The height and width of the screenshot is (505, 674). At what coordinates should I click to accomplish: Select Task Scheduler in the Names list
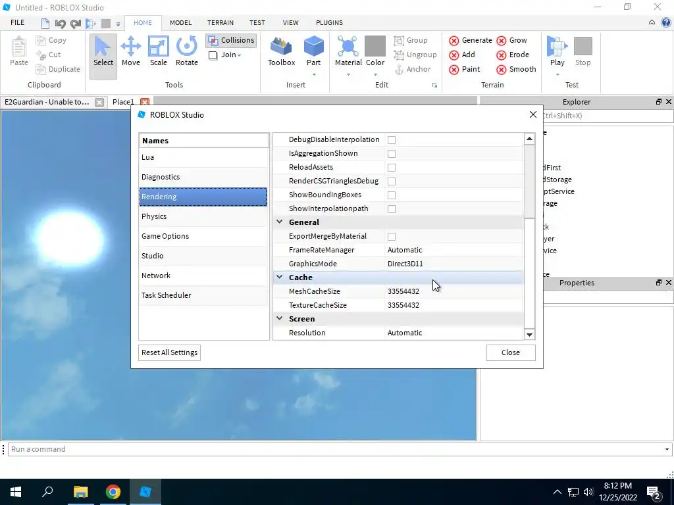coord(204,295)
